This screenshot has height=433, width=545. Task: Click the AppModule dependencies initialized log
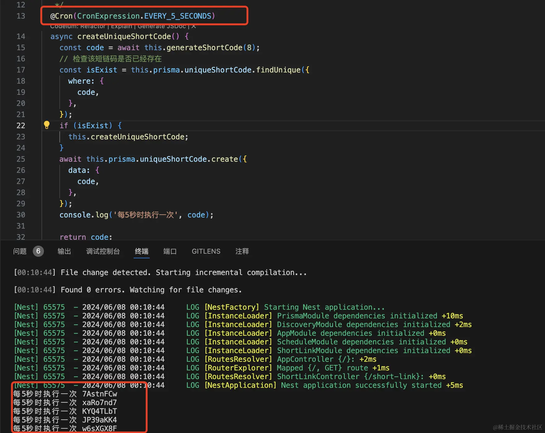[350, 333]
